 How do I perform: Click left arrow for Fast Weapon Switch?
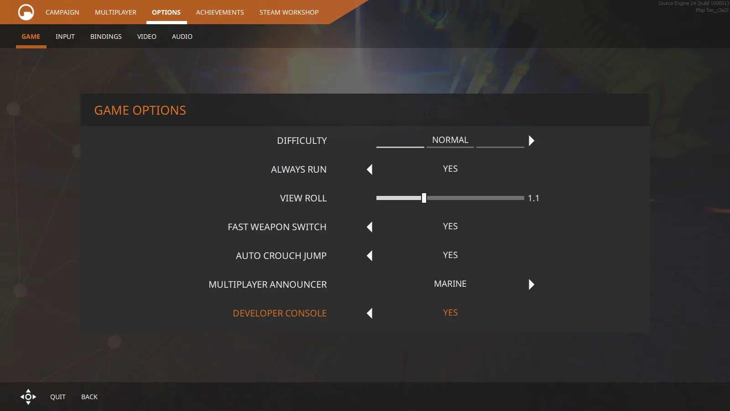370,227
